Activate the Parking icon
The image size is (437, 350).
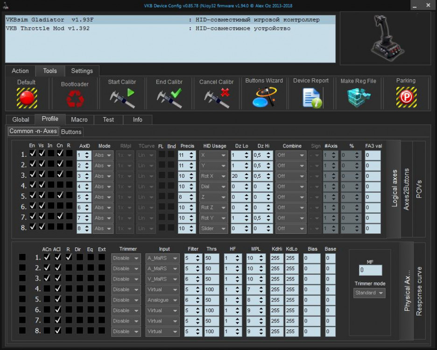pyautogui.click(x=406, y=98)
